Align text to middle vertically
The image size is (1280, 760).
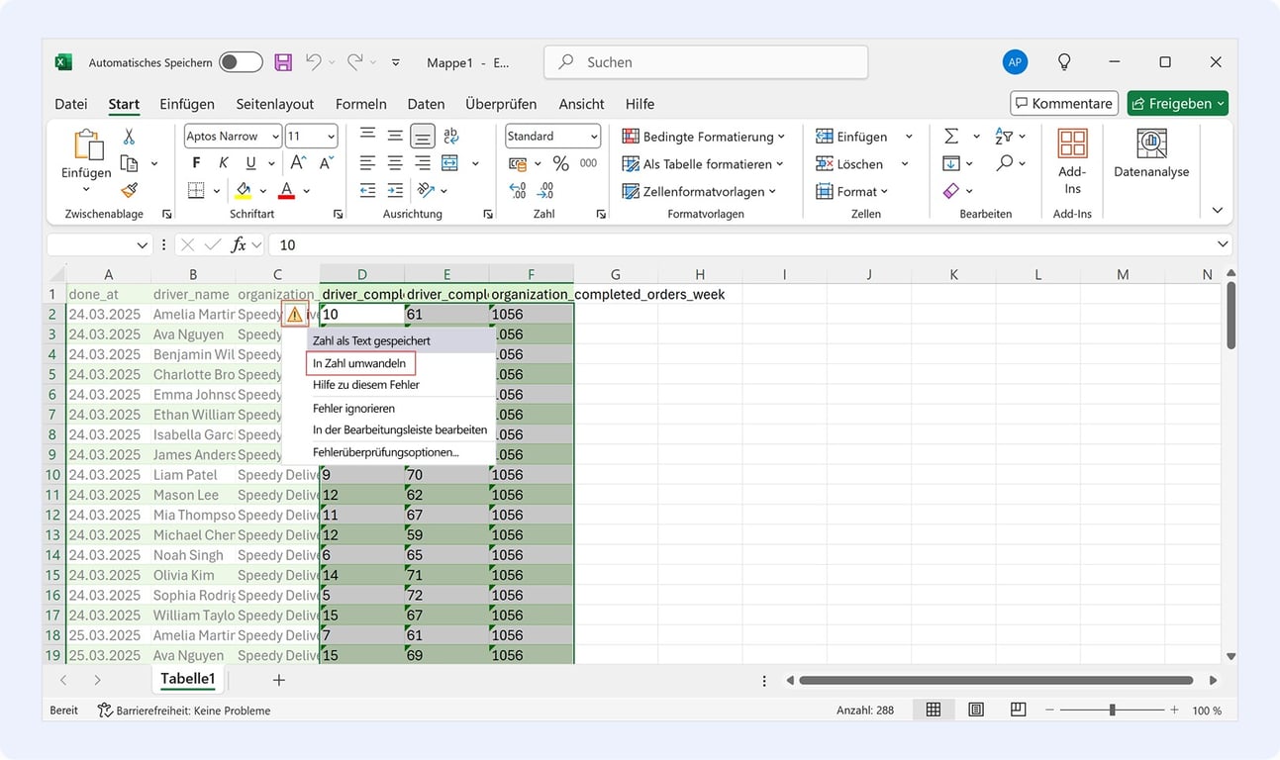[x=395, y=136]
